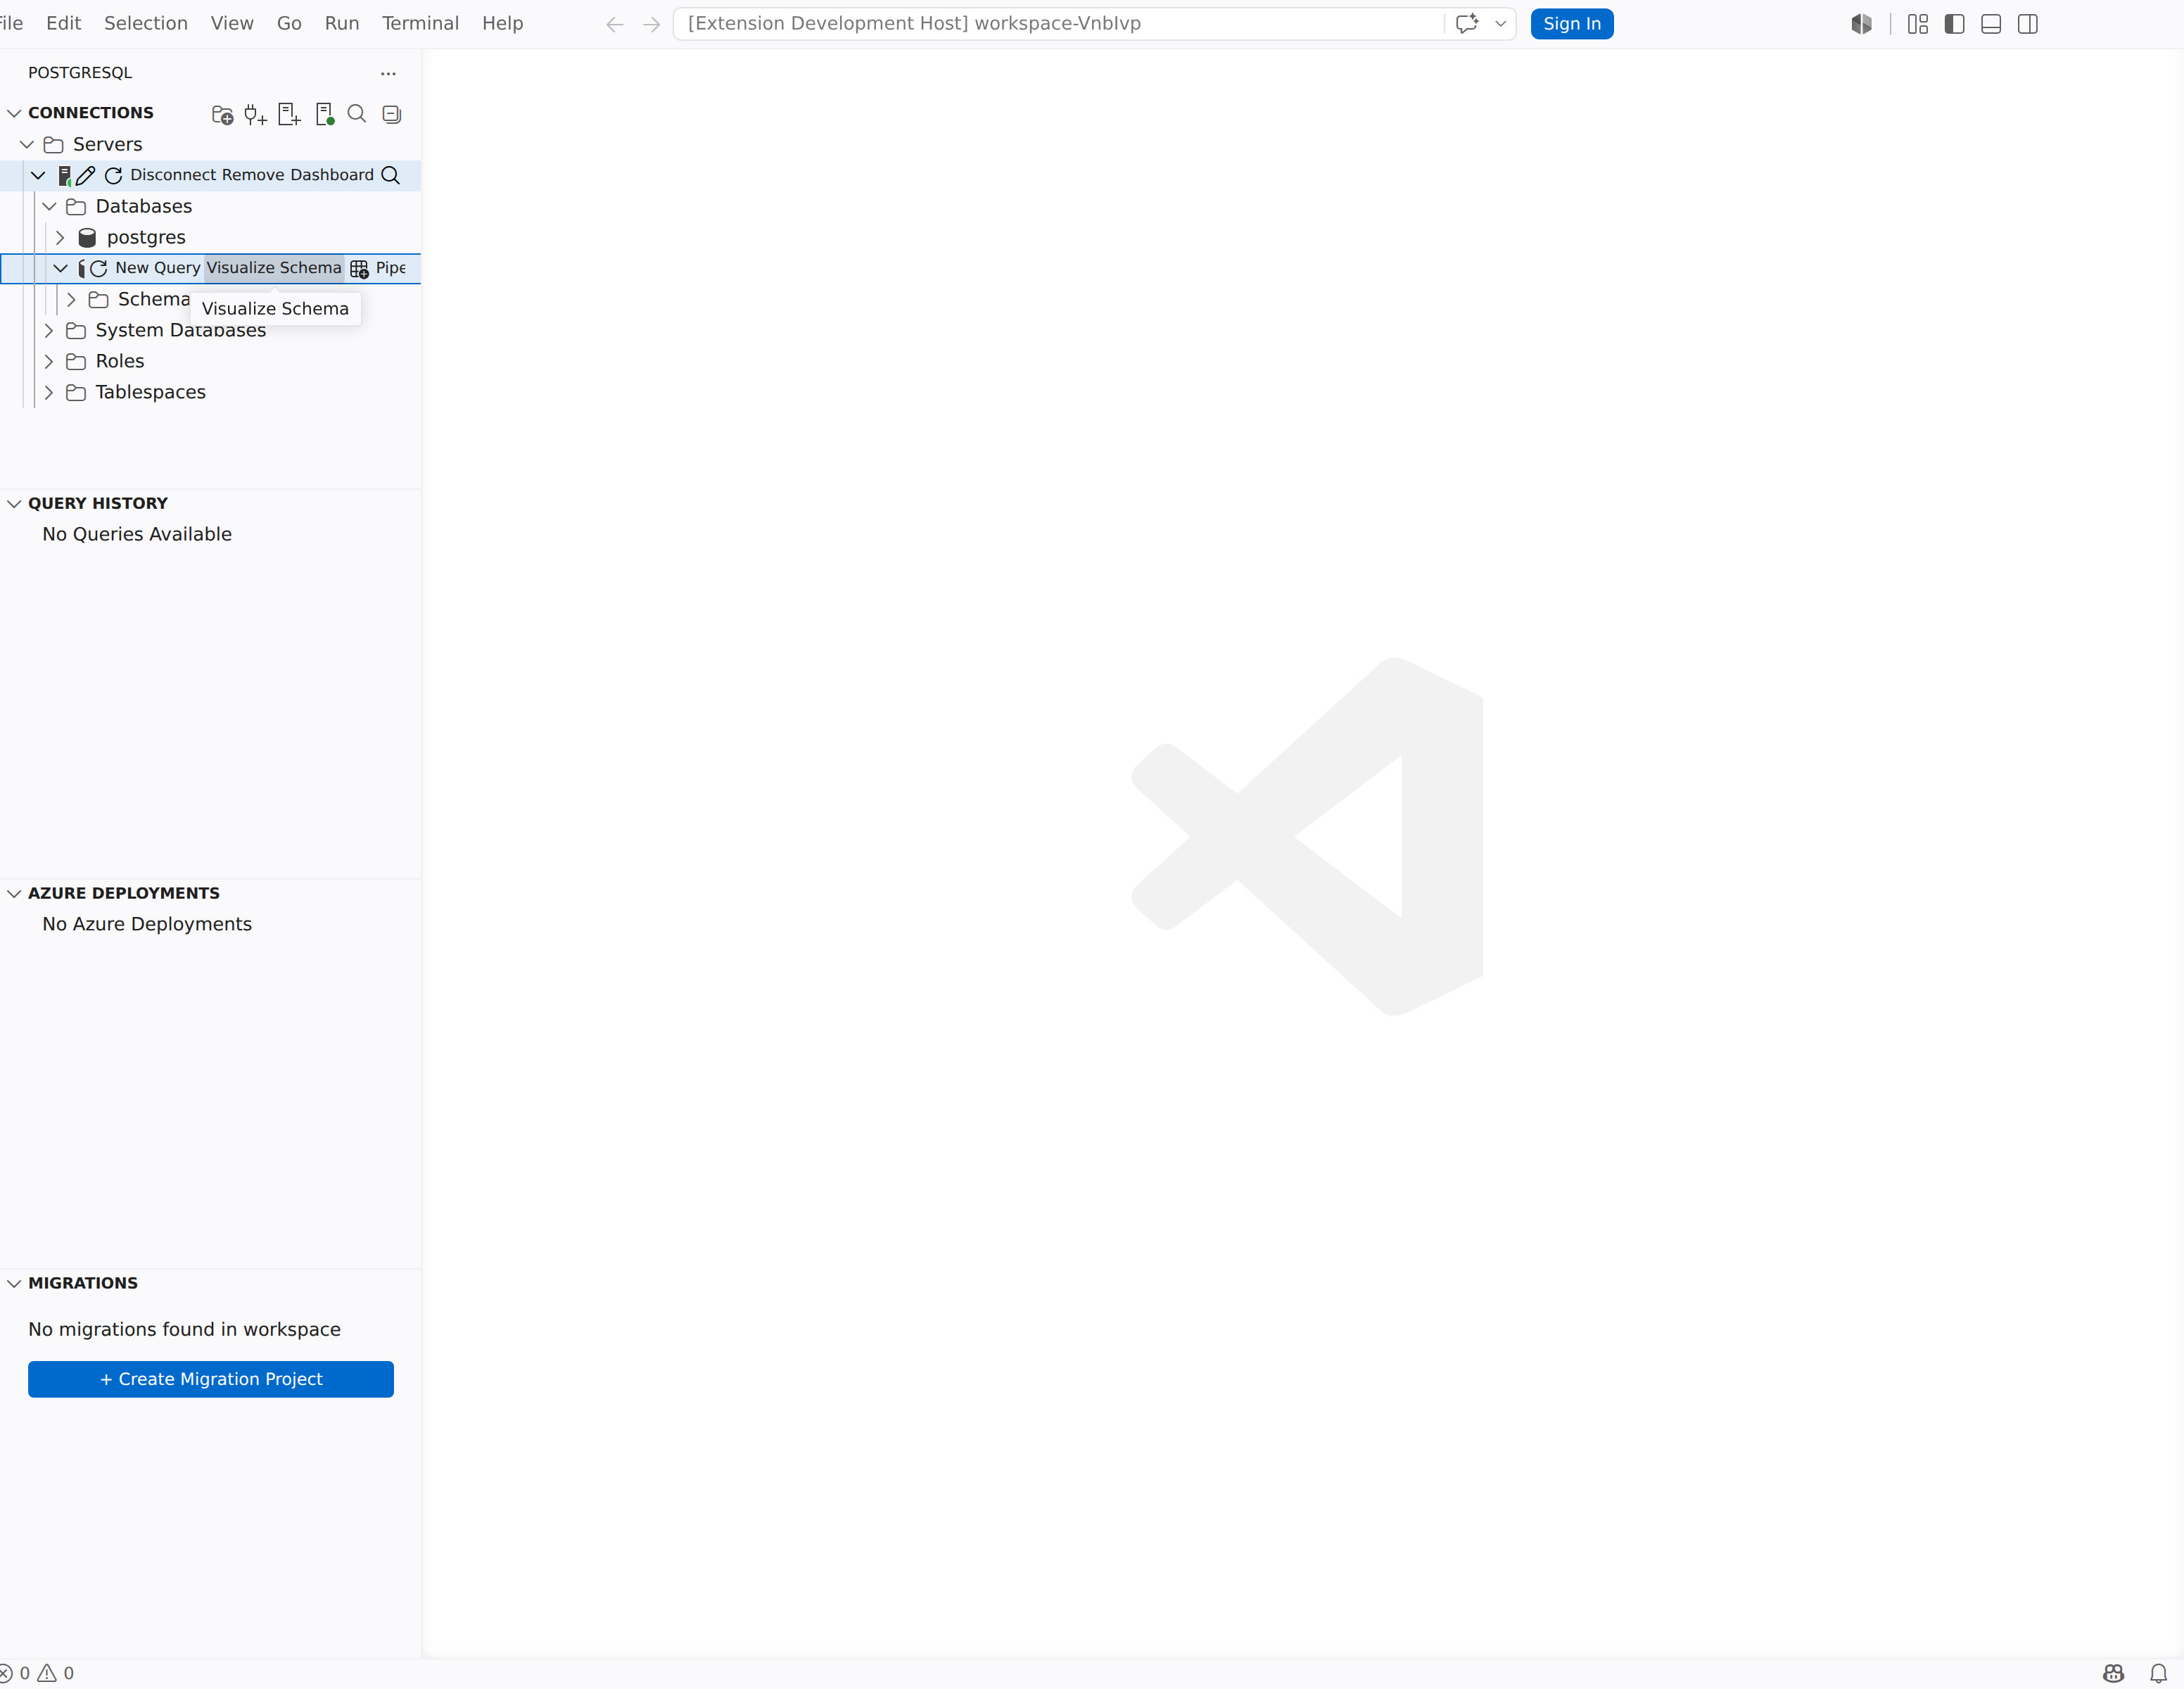Open the server Dashboard action
Image resolution: width=2184 pixels, height=1689 pixels.
pyautogui.click(x=332, y=175)
